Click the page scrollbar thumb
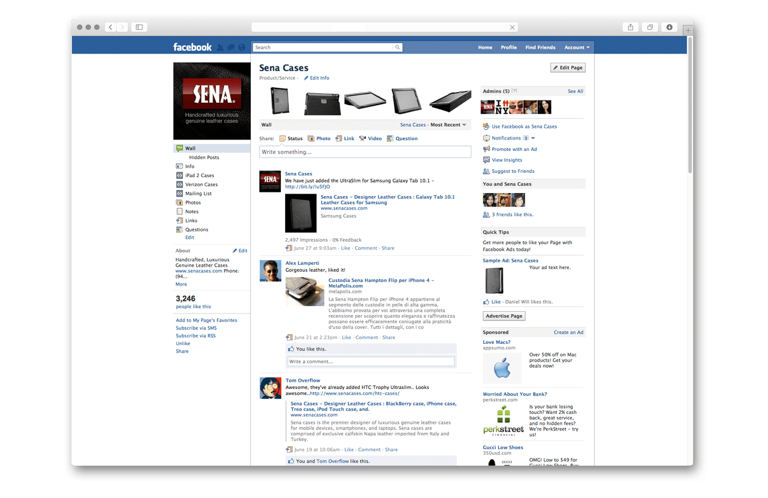Screen dimensions: 768x498 pos(690,105)
